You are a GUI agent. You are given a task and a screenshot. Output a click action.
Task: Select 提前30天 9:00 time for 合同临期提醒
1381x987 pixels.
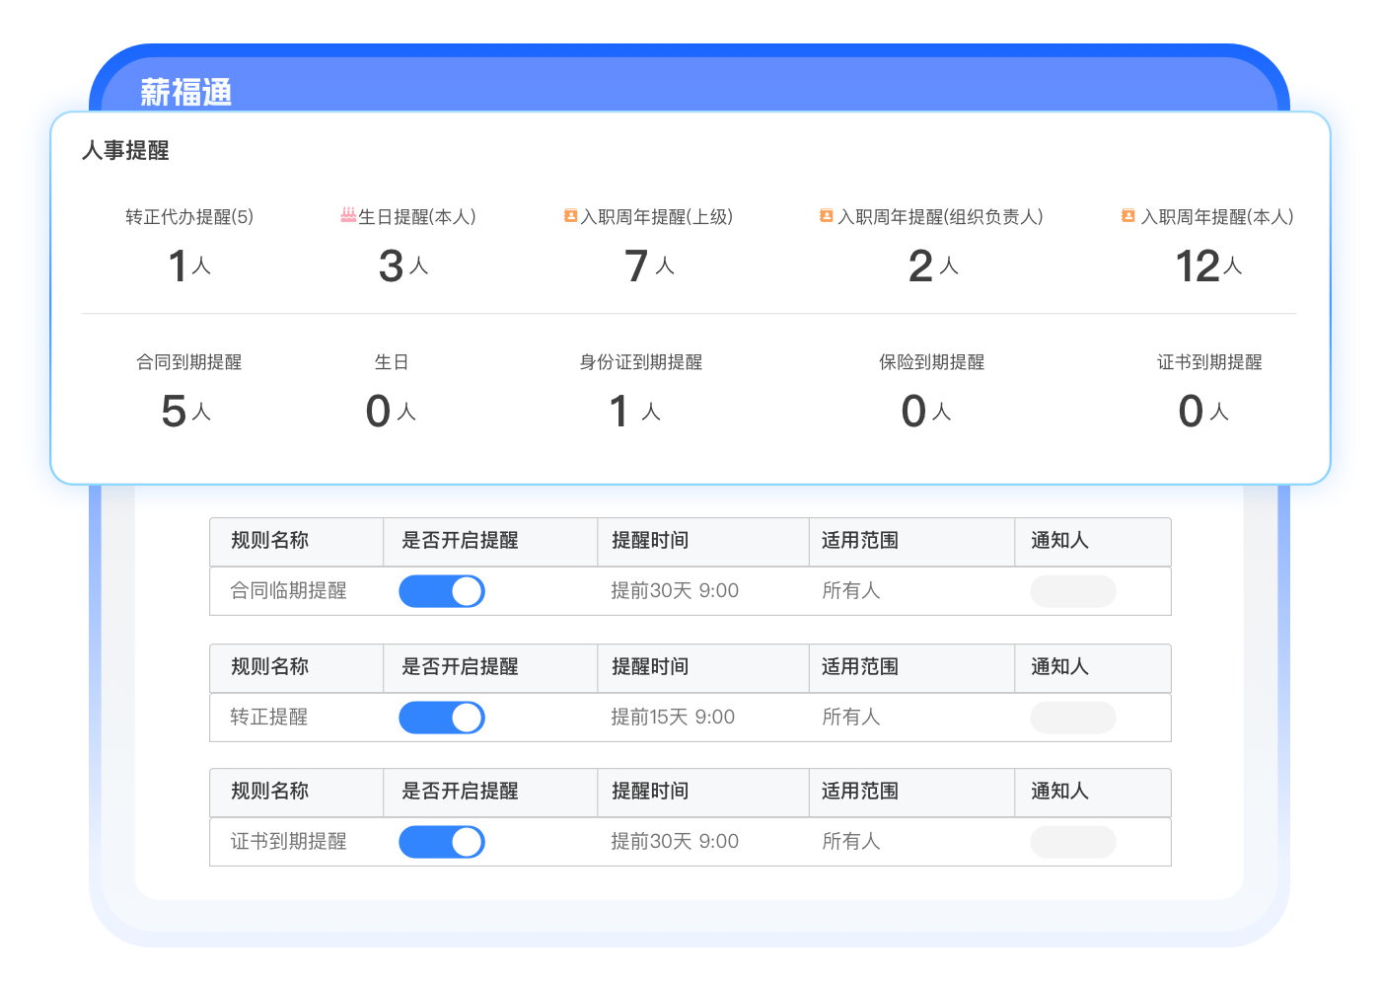pyautogui.click(x=675, y=591)
